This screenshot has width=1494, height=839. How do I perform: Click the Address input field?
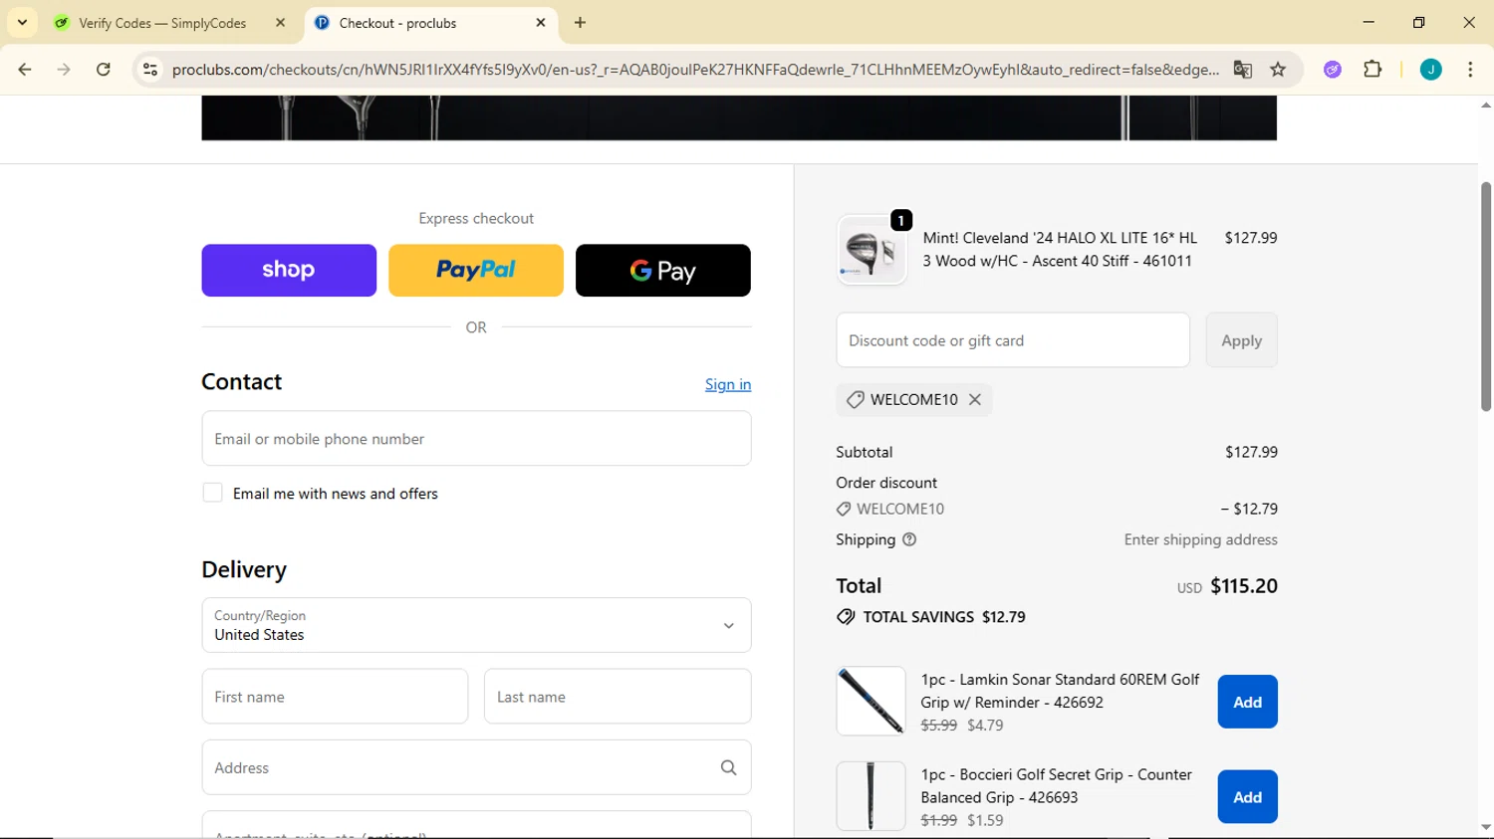coord(476,767)
